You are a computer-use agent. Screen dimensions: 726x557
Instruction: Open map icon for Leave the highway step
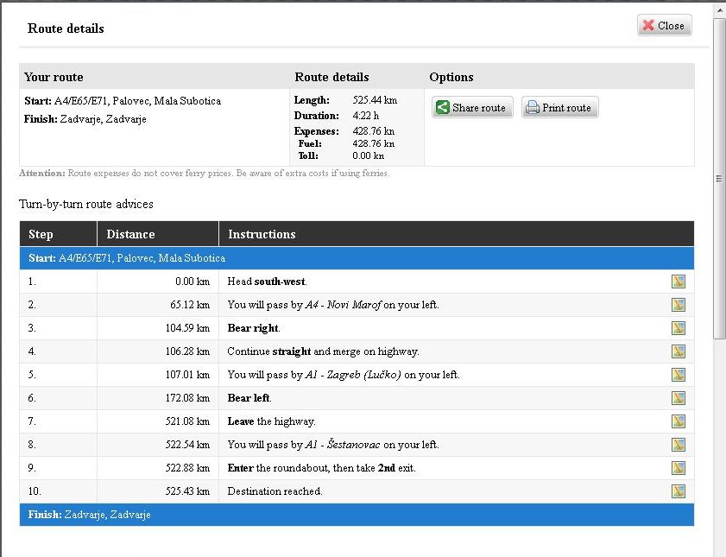(x=679, y=421)
